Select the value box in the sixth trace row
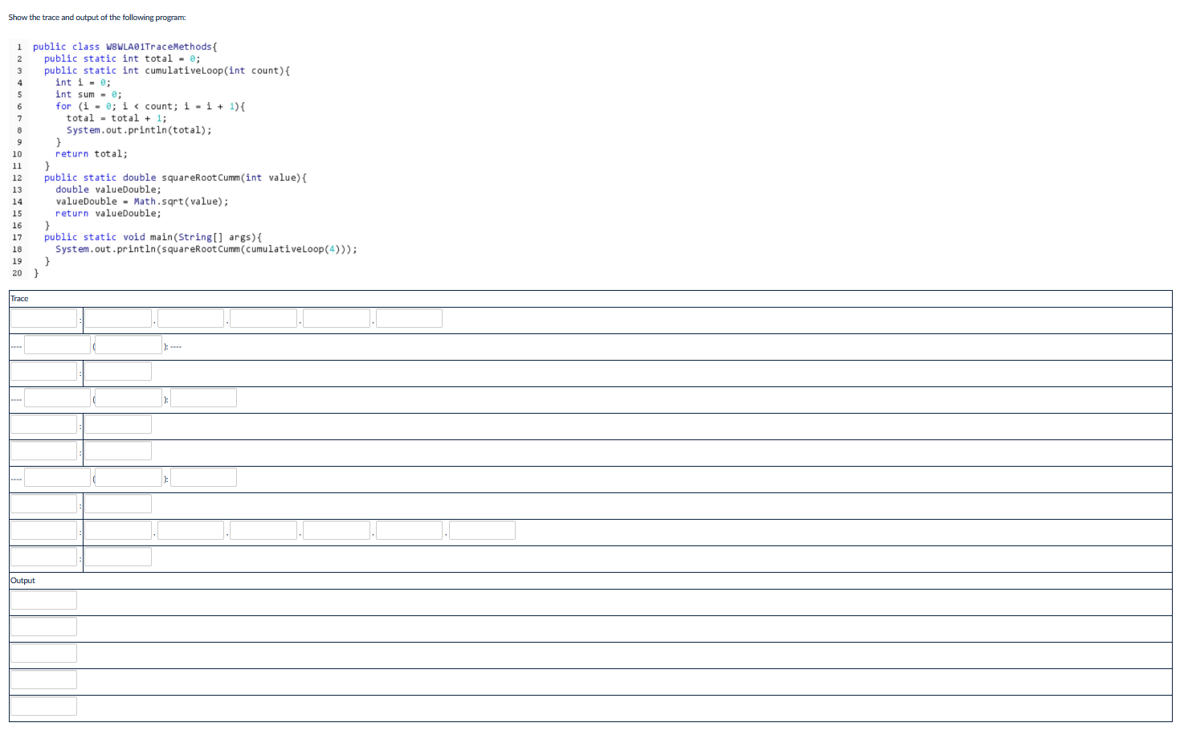 117,450
